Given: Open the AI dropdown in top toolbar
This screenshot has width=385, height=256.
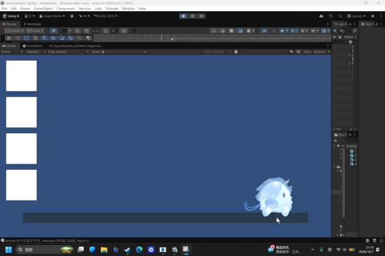Looking at the screenshot, I should [x=84, y=16].
